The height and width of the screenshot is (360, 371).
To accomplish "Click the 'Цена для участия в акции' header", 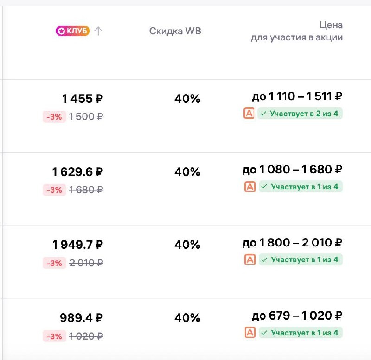I will click(297, 31).
